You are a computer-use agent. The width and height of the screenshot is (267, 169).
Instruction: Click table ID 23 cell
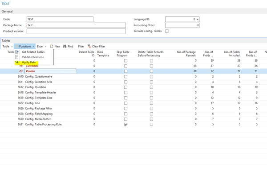coord(21,71)
